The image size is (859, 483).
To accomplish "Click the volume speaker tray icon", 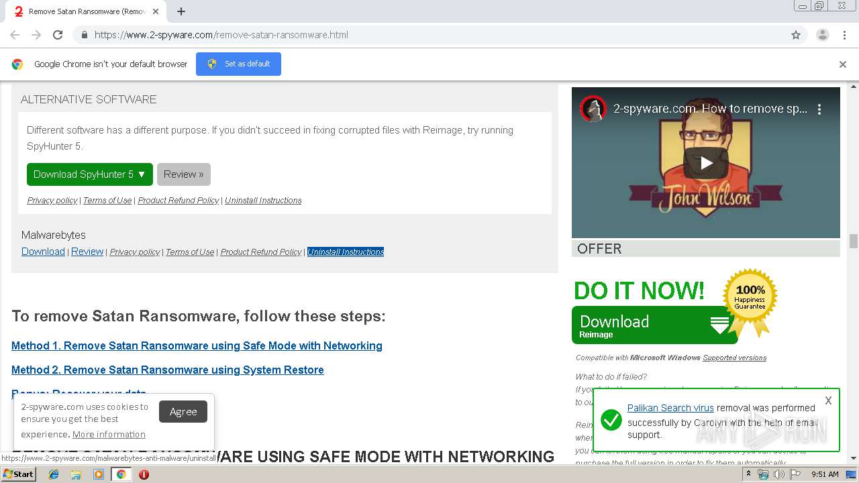I will coord(779,474).
